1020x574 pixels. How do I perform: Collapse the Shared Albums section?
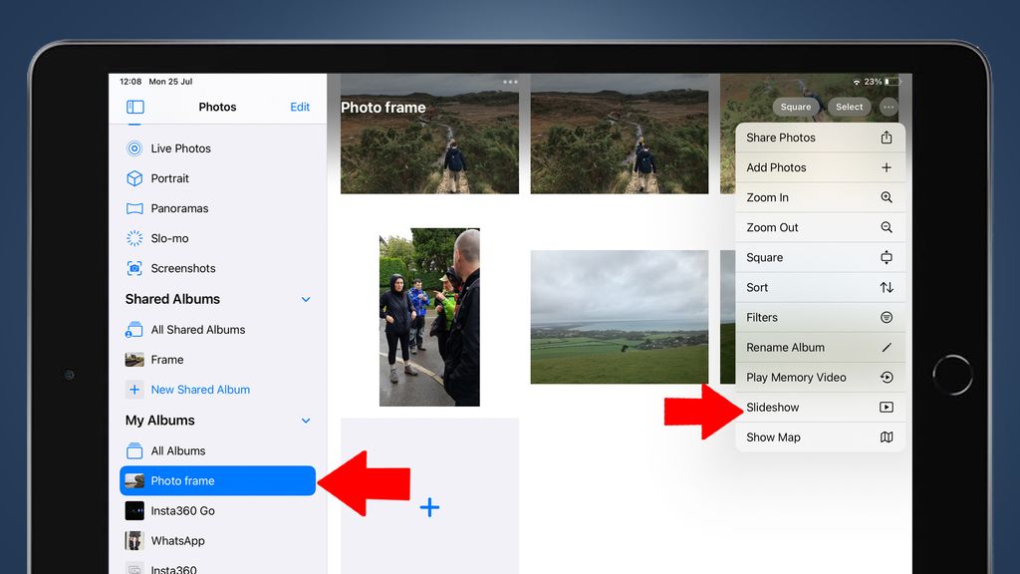[306, 299]
